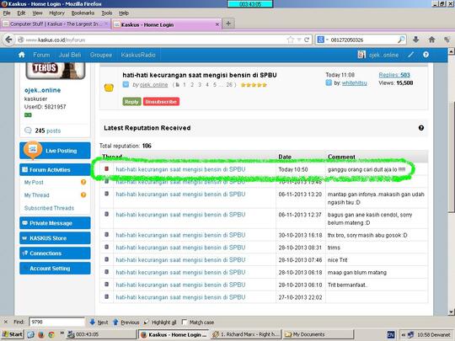The image size is (455, 341).
Task: Click the red Unsubscribe button
Action: coord(161,102)
